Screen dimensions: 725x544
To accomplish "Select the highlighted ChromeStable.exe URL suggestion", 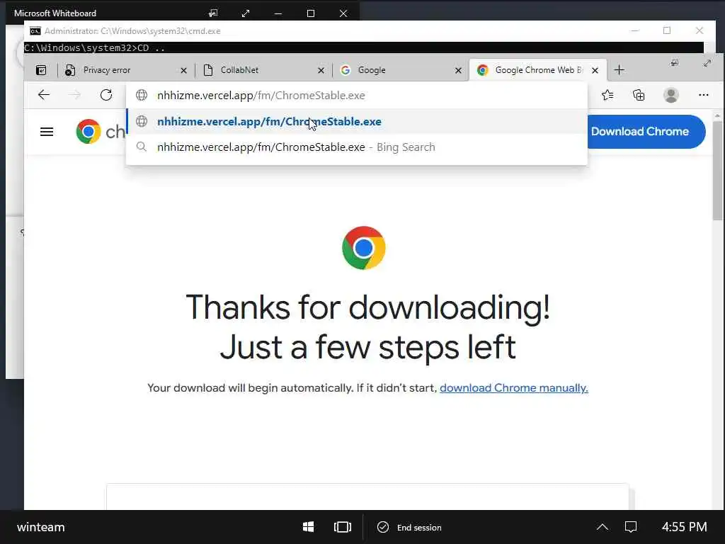I will click(x=356, y=122).
